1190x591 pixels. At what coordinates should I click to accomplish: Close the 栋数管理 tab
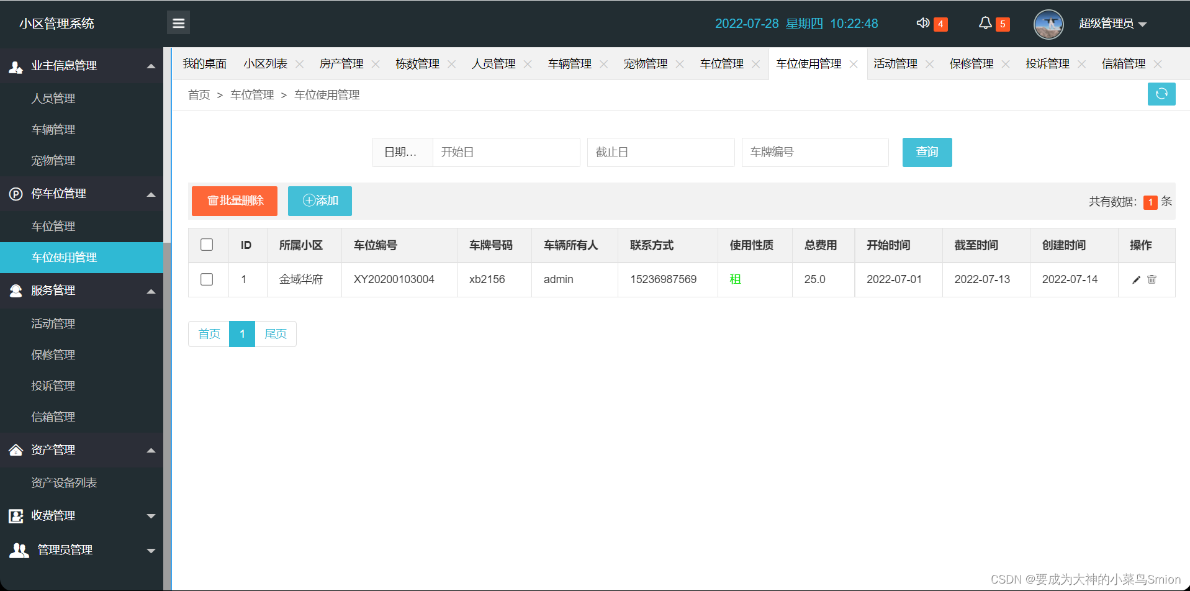coord(452,64)
